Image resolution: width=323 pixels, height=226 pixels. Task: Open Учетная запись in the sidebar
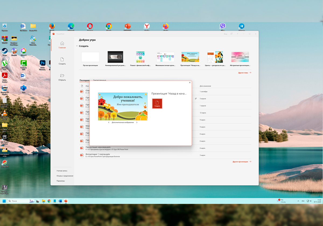coord(62,171)
